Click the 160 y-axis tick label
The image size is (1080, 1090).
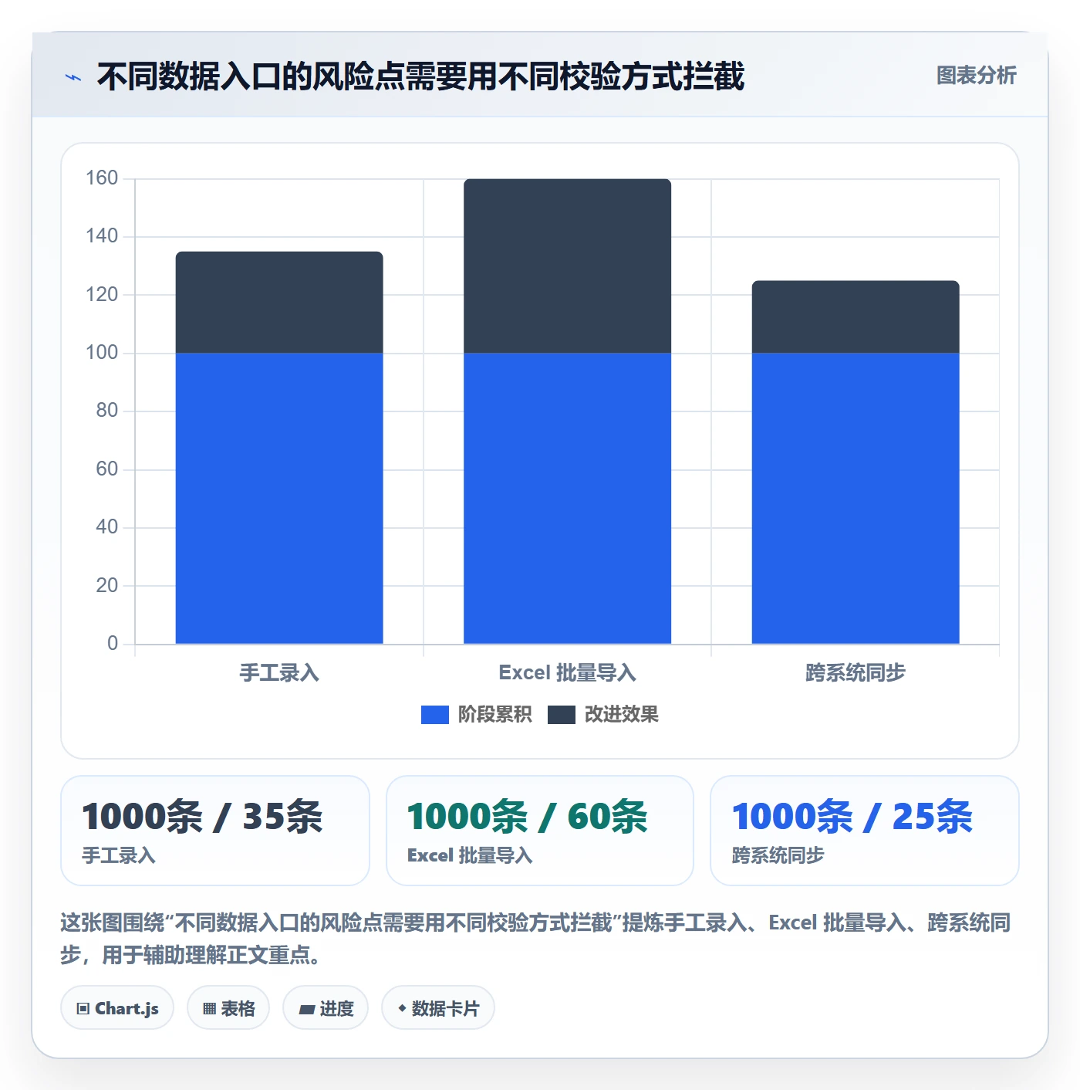coord(102,178)
